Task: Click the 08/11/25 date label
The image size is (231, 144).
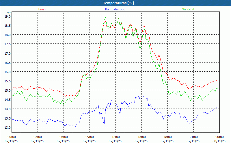Action: click(x=219, y=141)
